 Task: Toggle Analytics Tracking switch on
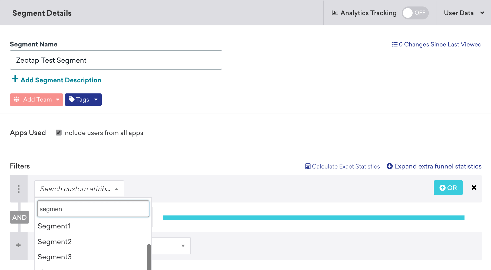click(x=415, y=13)
